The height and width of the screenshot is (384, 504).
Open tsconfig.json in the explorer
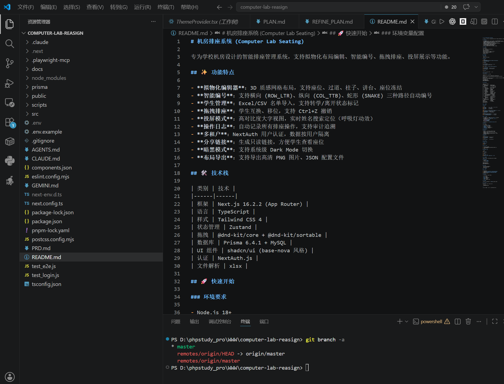click(46, 284)
